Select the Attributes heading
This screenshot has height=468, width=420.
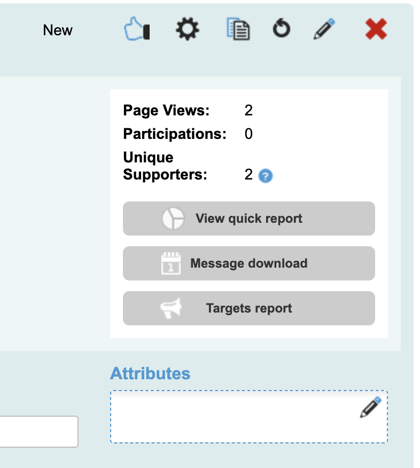(x=150, y=373)
